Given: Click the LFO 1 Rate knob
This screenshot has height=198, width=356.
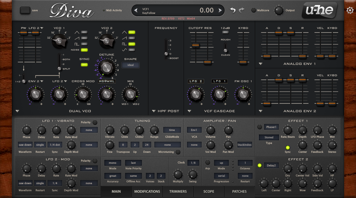Looking at the screenshot, I should click(x=56, y=130).
